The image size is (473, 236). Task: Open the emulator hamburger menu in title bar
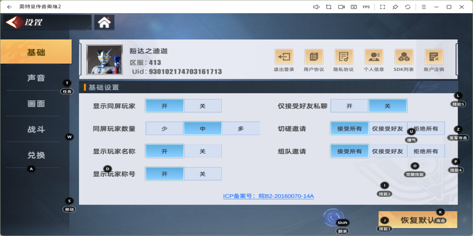pos(424,7)
